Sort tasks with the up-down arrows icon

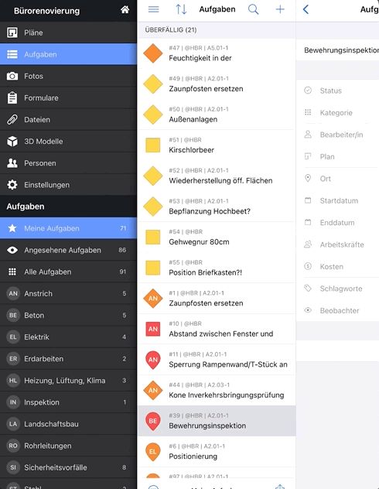click(x=181, y=9)
